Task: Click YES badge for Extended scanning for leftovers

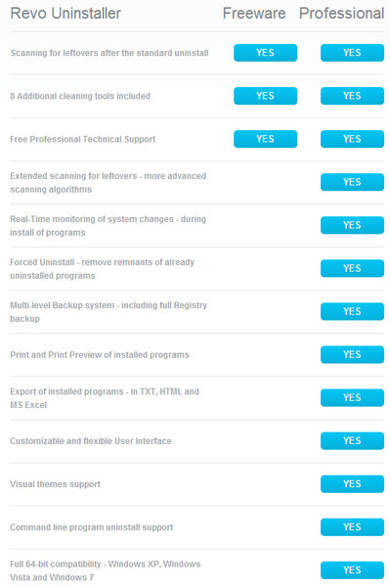Action: (x=352, y=182)
